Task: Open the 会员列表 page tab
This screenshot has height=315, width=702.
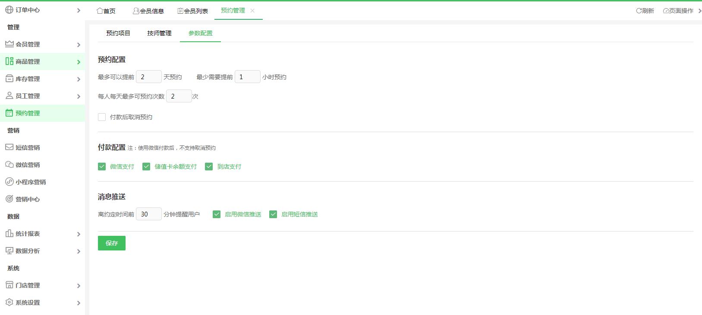Action: pyautogui.click(x=193, y=11)
